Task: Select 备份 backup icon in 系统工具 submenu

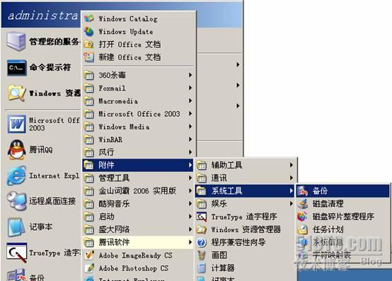Action: tap(302, 191)
